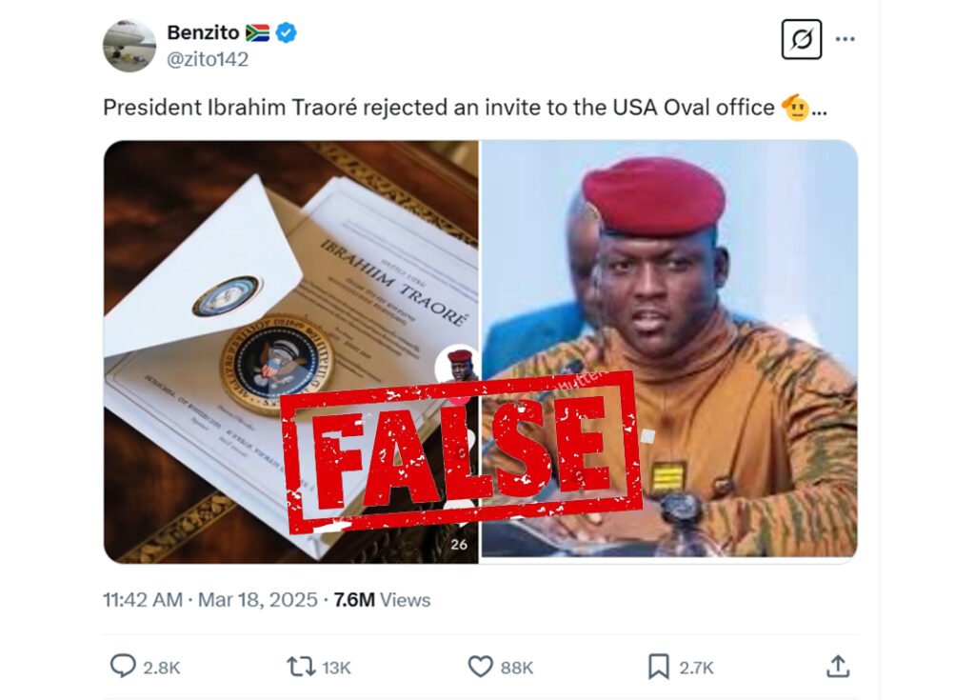Open the Benzito display name link
975x700 pixels.
coord(203,32)
